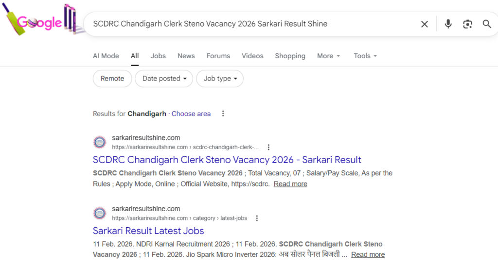Switch to AI Mode tab

tap(106, 56)
